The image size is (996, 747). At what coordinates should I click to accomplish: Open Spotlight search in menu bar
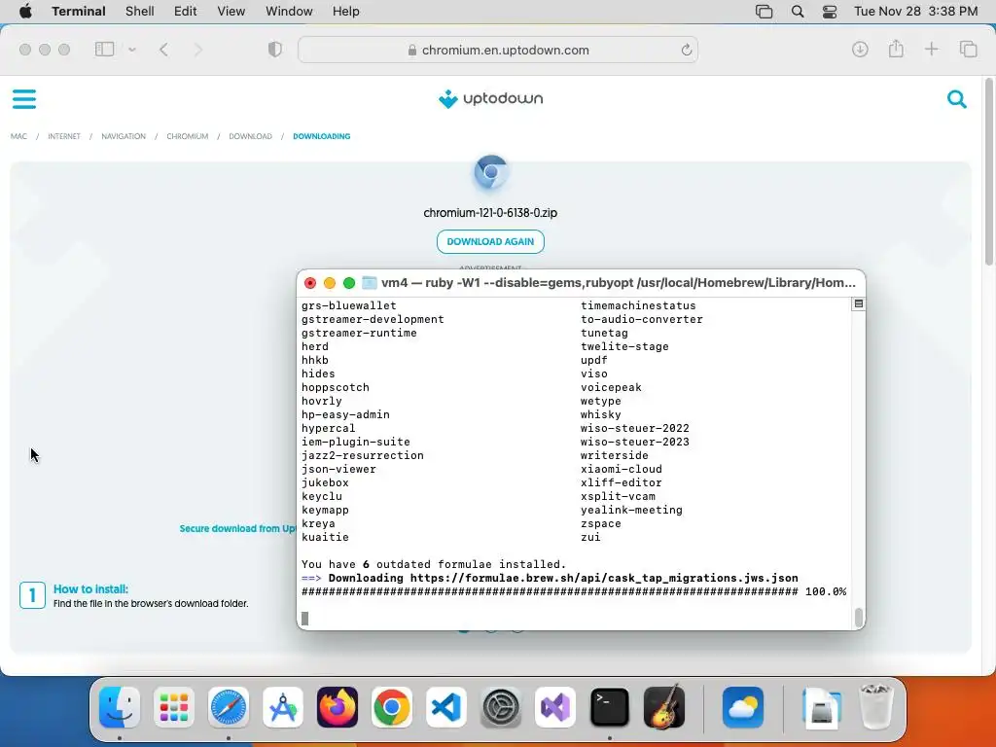[x=798, y=12]
